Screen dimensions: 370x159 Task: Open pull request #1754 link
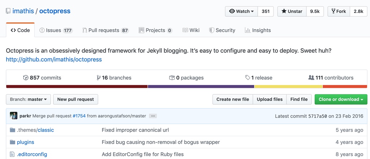pyautogui.click(x=79, y=116)
